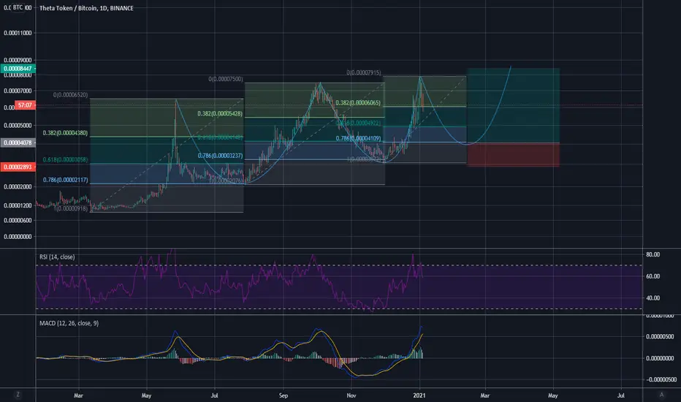Click the 1(0.00000918) Fibonacci base label

click(71, 208)
